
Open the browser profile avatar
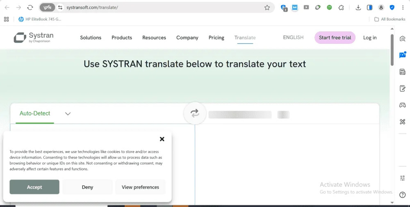pos(381,7)
